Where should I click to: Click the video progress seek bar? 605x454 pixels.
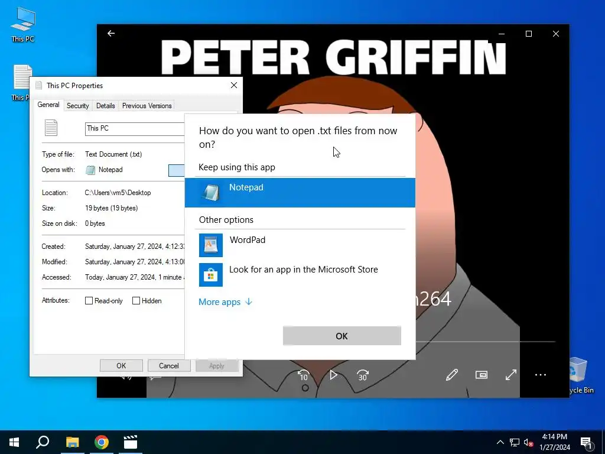click(486, 342)
